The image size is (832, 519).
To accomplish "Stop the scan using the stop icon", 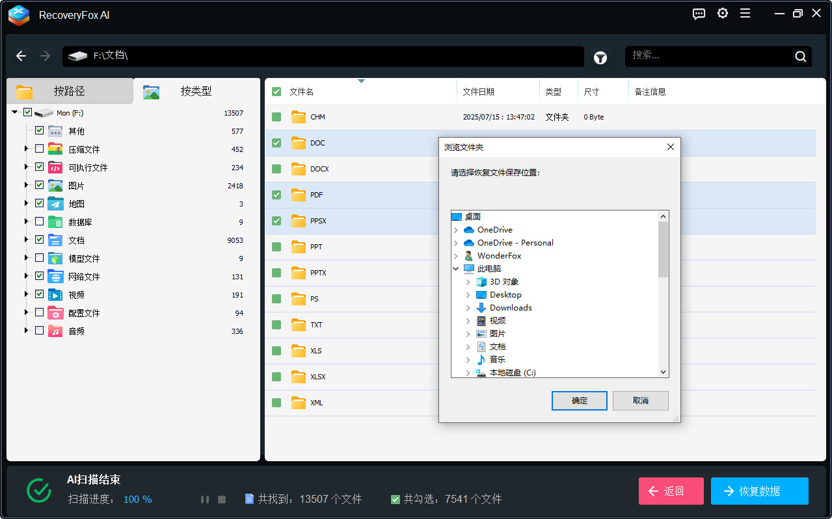I will [x=221, y=499].
